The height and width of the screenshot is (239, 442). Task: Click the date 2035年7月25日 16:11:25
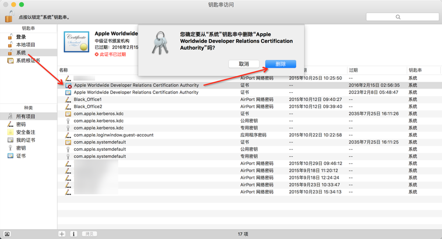coord(373,142)
